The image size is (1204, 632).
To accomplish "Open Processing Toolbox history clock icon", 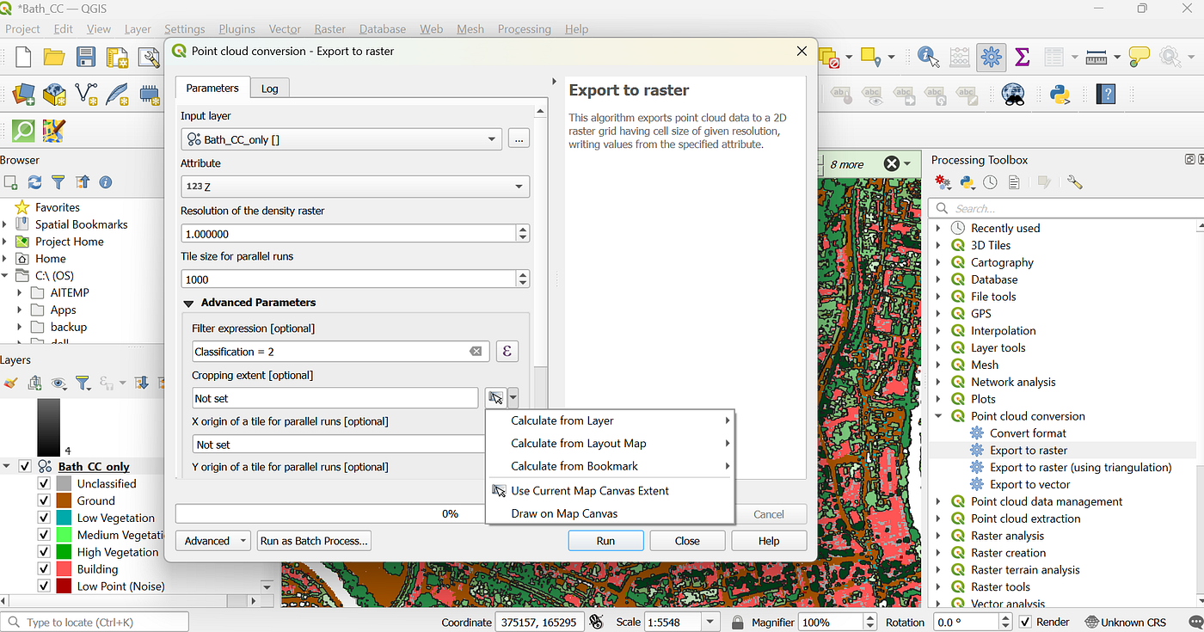I will click(x=991, y=182).
